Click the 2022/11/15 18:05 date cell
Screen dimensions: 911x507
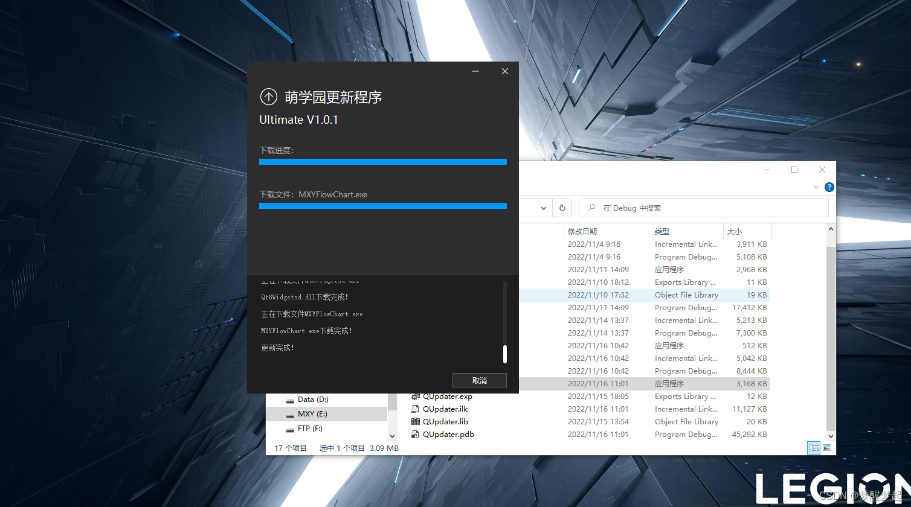coord(598,397)
